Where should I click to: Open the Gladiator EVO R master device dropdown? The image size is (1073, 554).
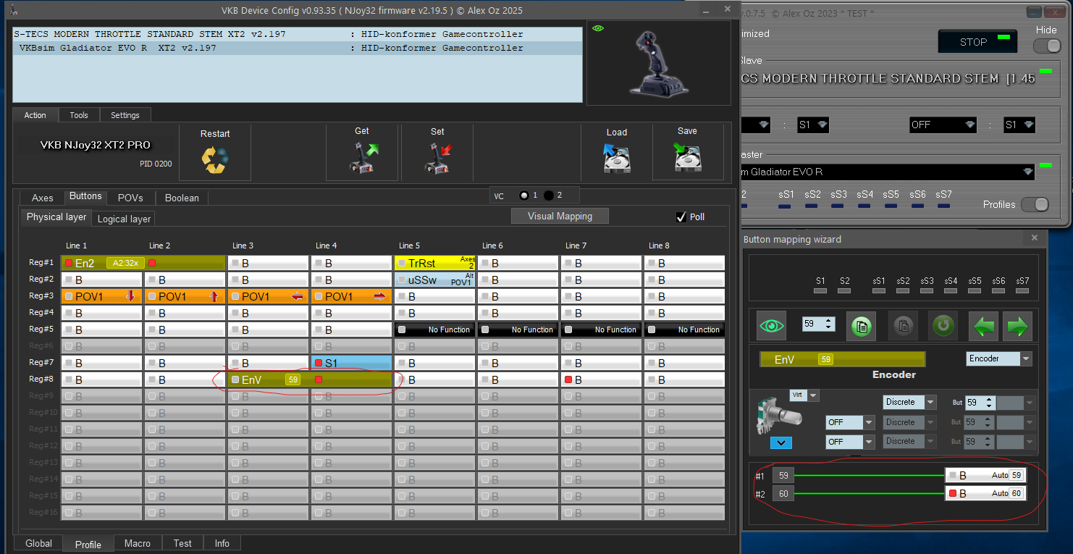886,172
